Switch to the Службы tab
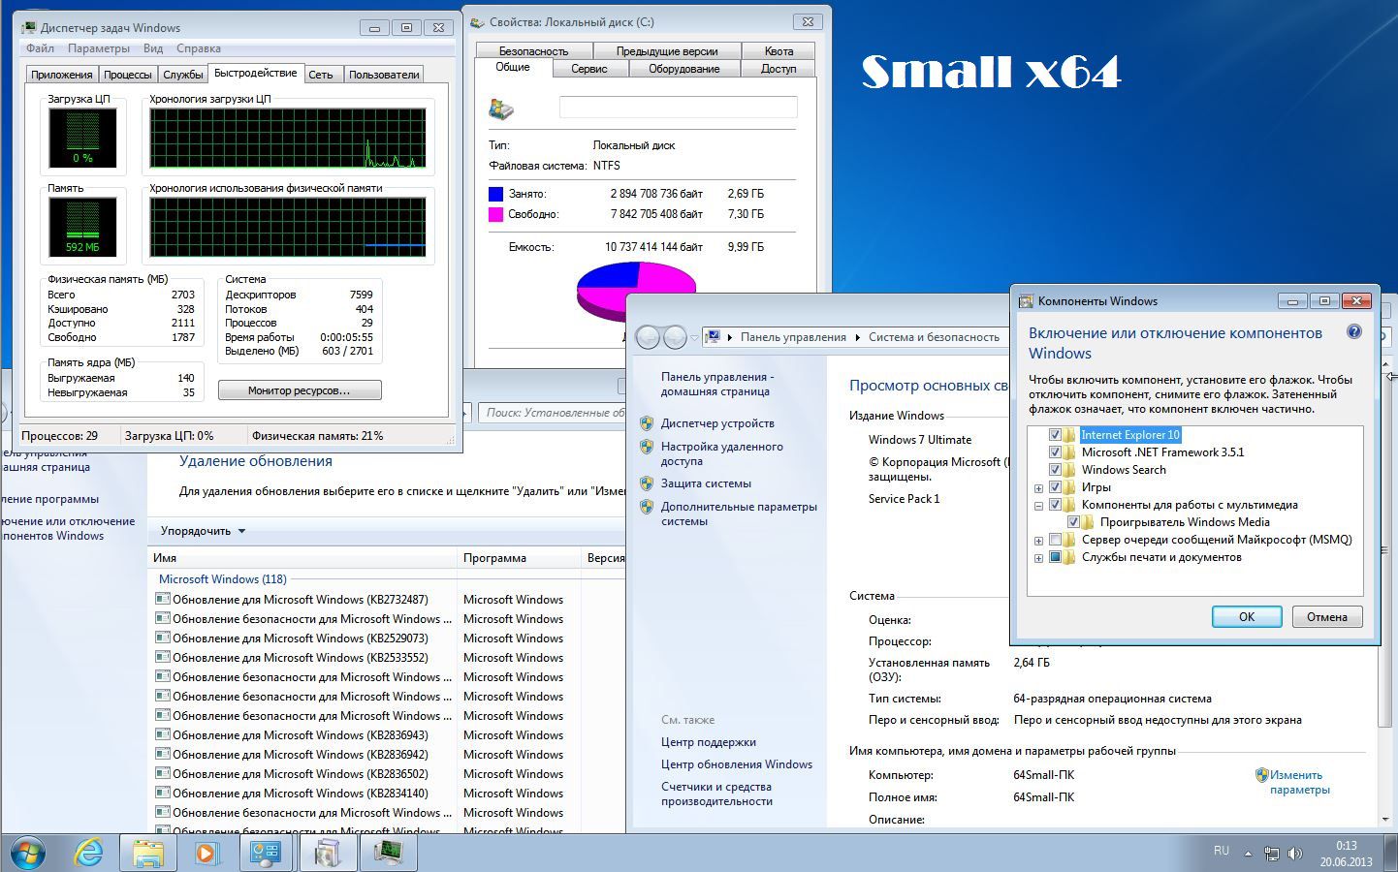 [x=183, y=75]
